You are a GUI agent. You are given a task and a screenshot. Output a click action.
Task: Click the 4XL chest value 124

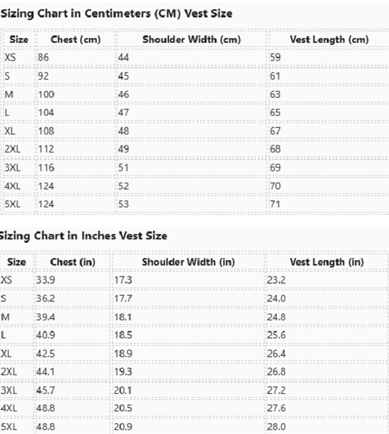pos(46,186)
